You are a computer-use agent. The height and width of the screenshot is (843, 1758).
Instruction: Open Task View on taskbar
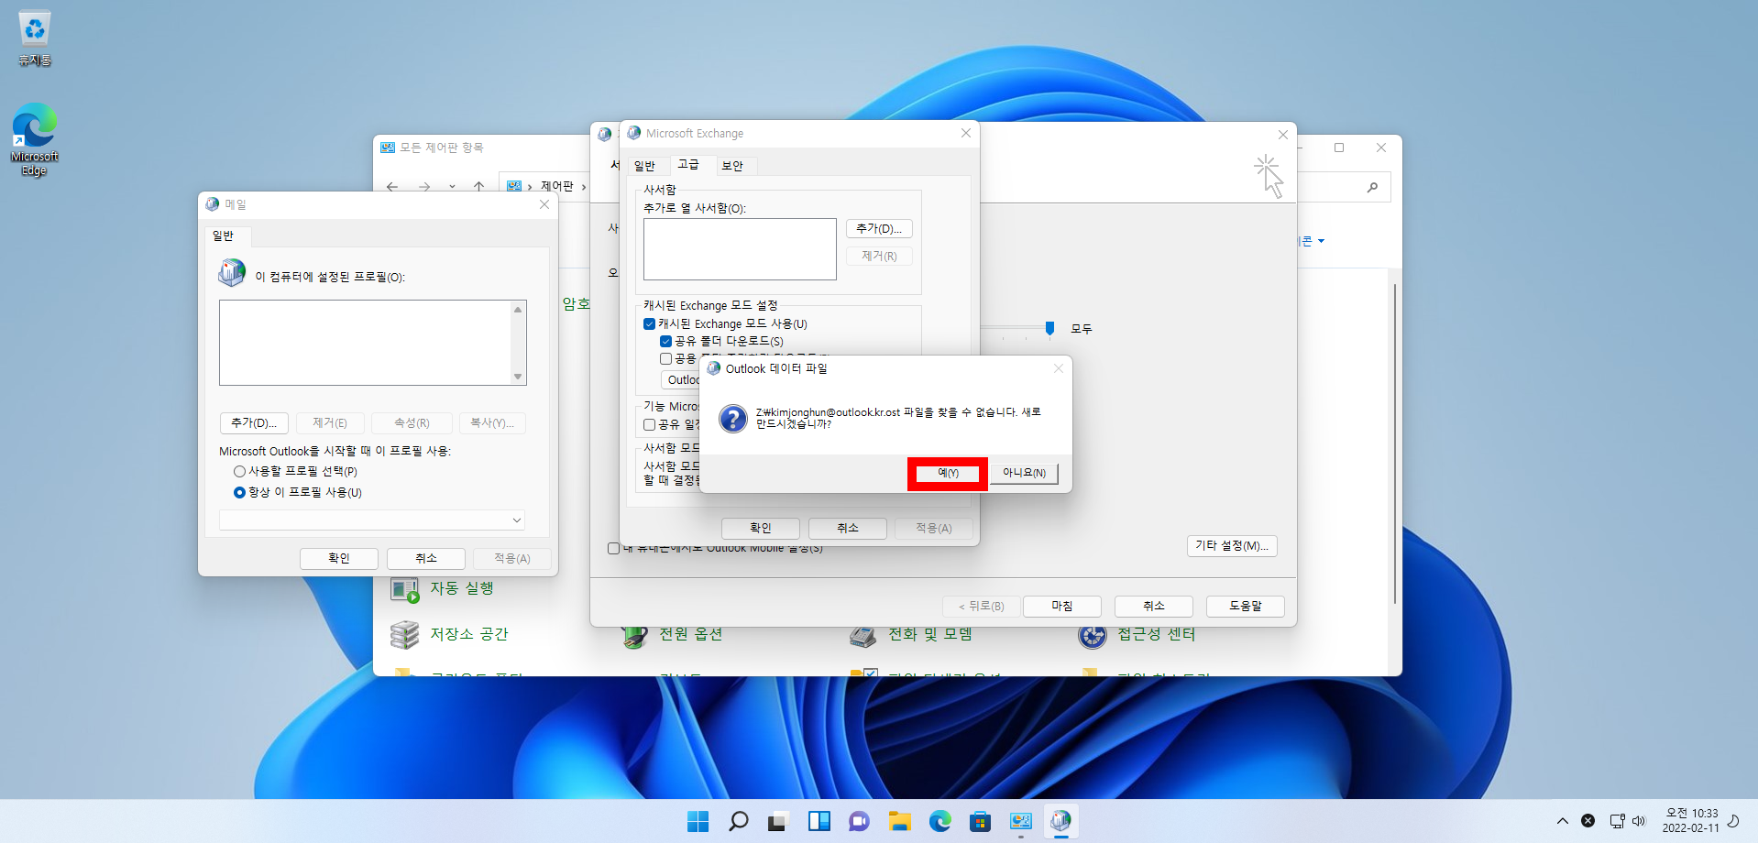[778, 821]
